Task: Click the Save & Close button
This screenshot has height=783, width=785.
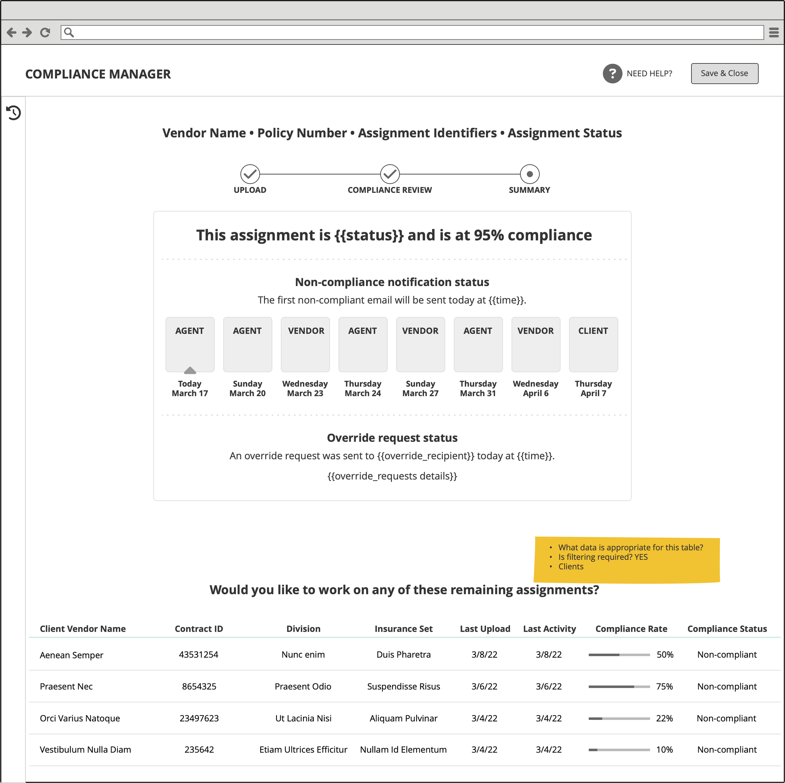Action: pyautogui.click(x=724, y=73)
